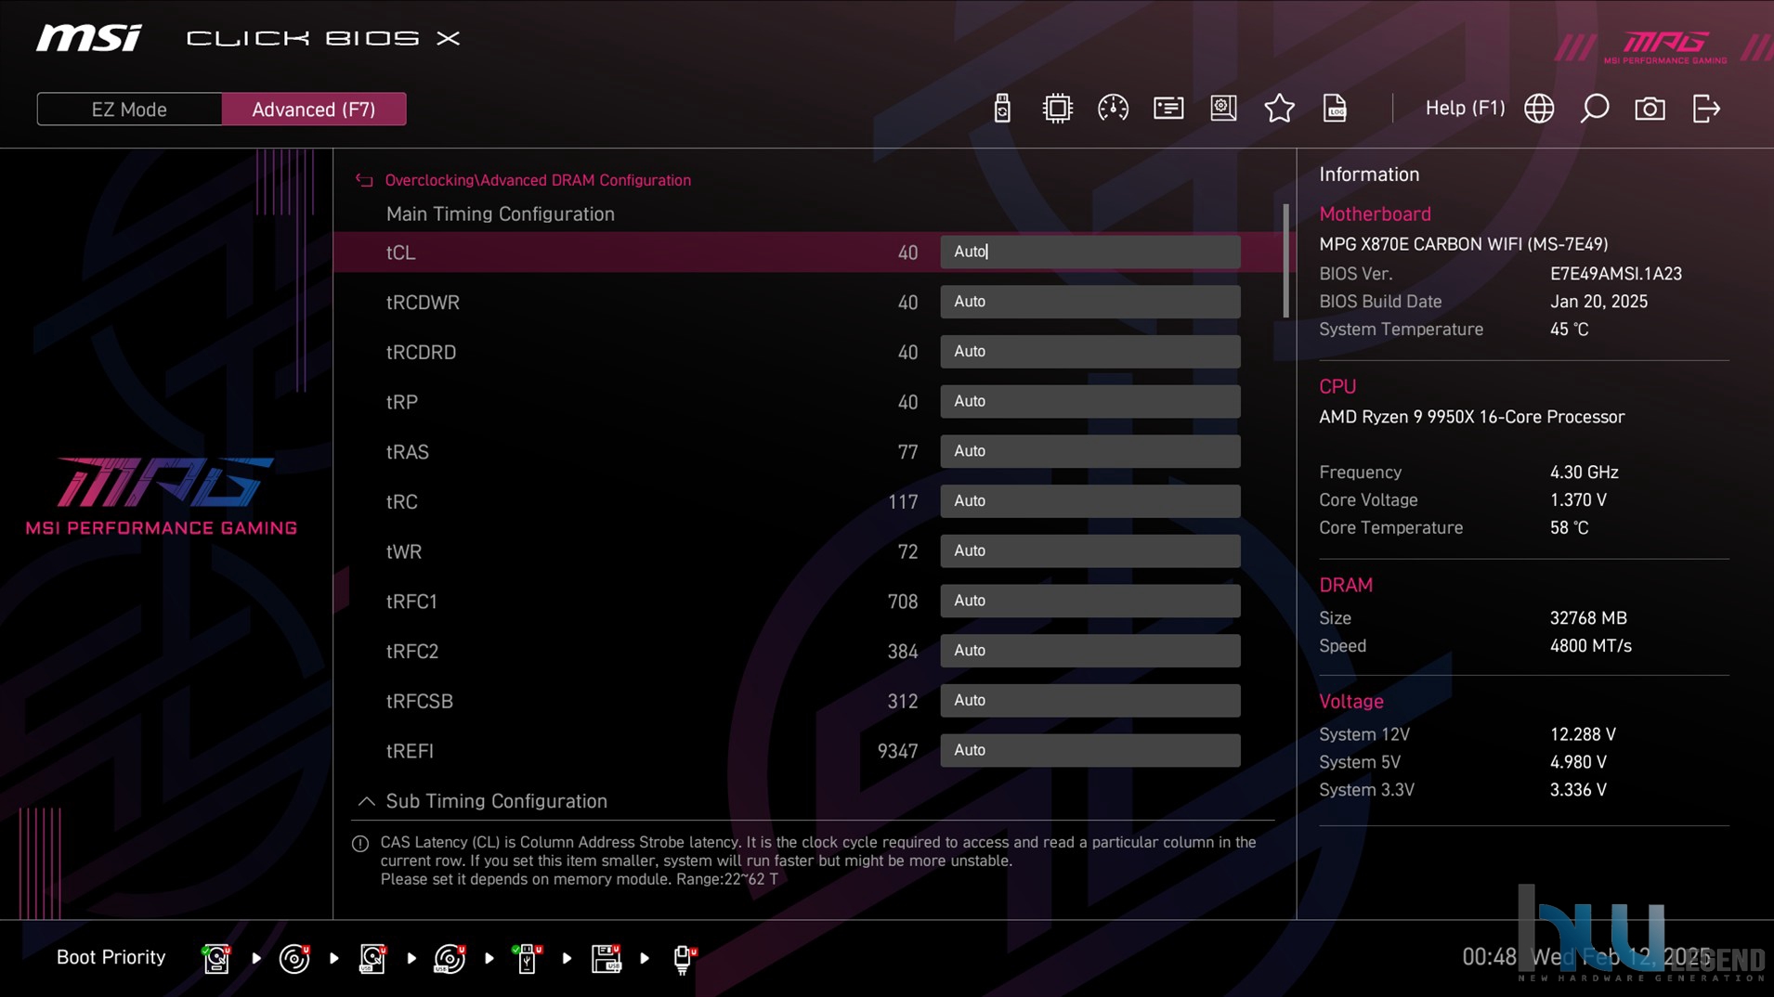The image size is (1774, 997).
Task: Select the tRFC1 row label
Action: point(411,602)
